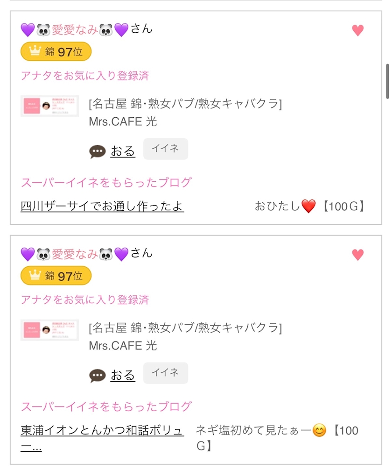Open 愛愛なみ profile name in second card
Image resolution: width=392 pixels, height=470 pixels.
[75, 255]
